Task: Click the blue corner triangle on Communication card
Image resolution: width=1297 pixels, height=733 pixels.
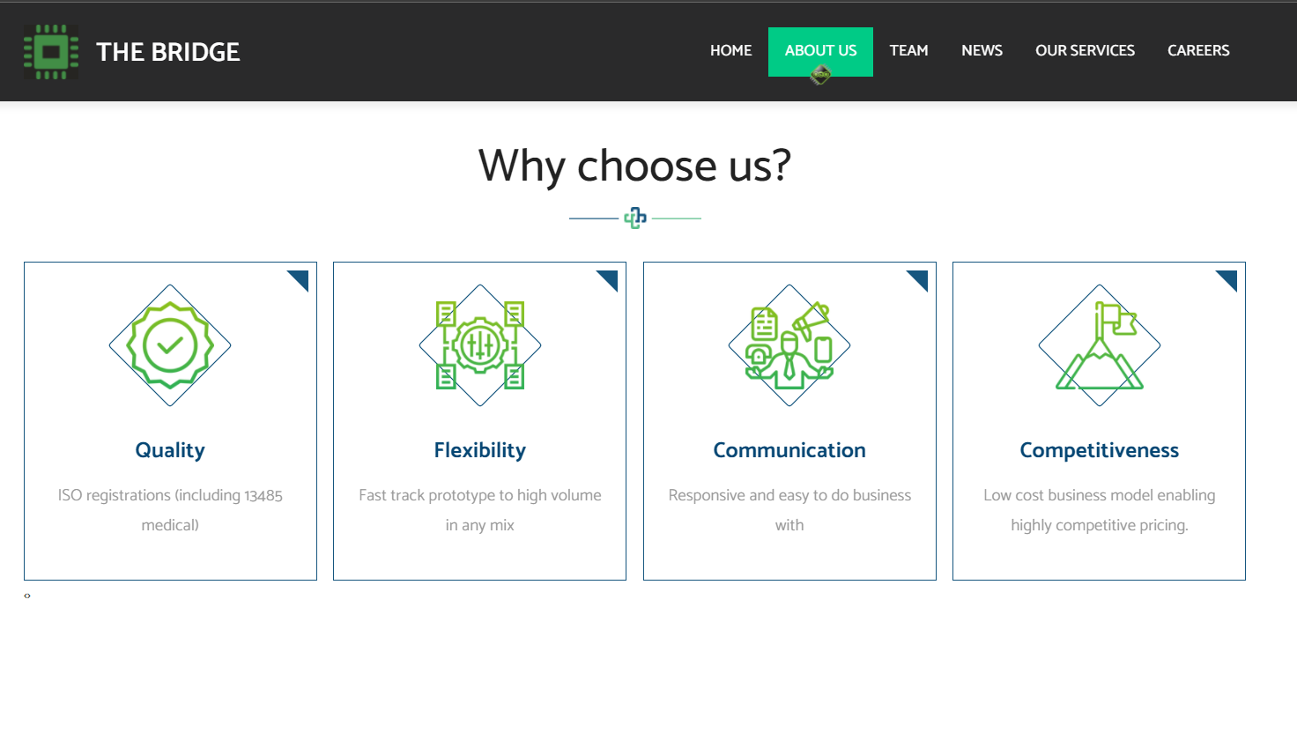Action: point(920,278)
